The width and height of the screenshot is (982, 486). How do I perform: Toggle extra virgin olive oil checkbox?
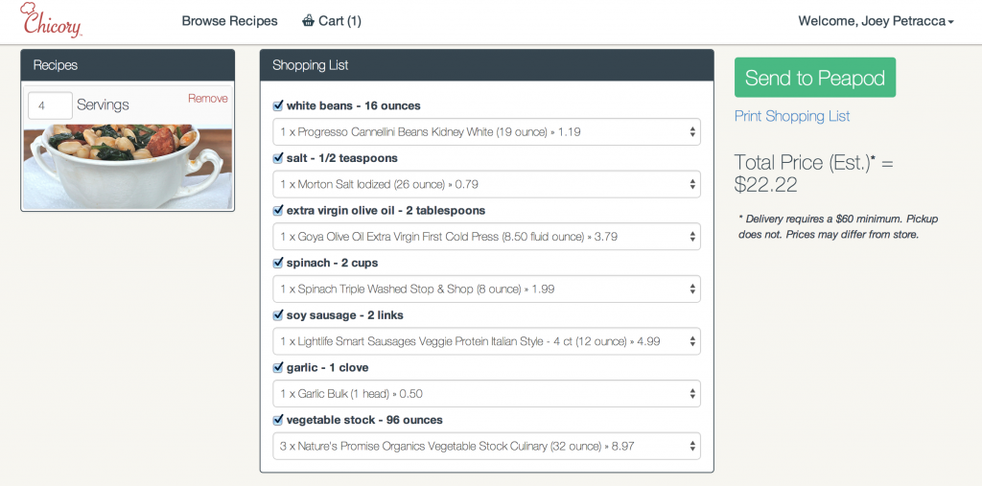tap(278, 211)
